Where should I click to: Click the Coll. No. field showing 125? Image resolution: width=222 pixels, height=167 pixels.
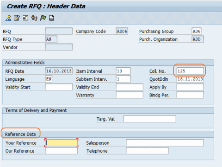[190, 71]
